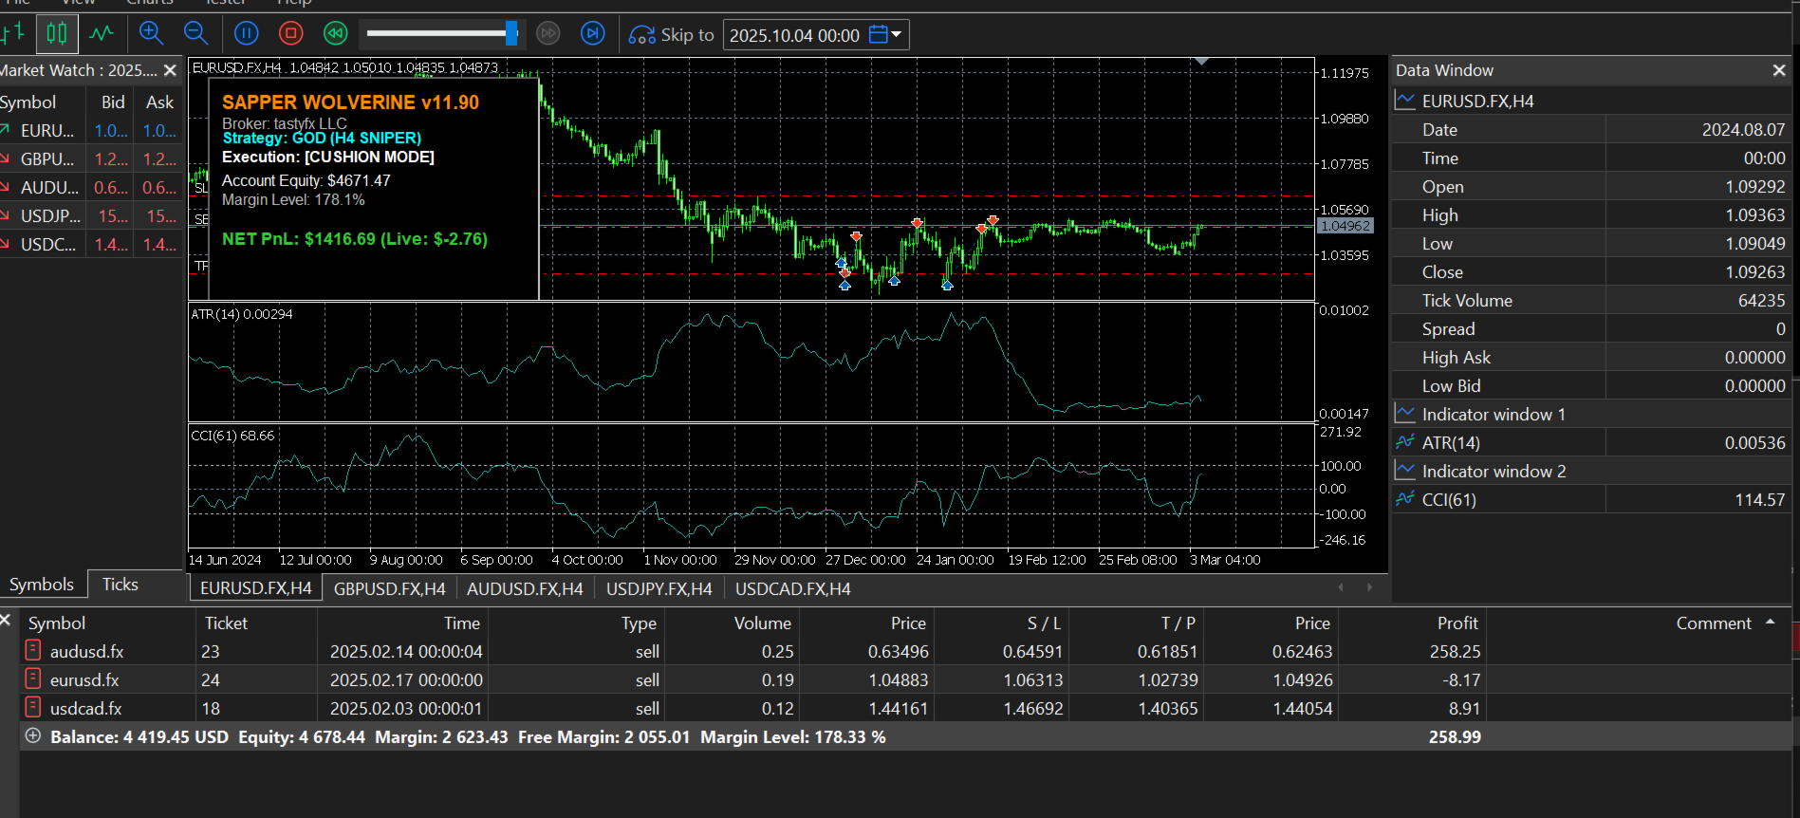Viewport: 1800px width, 818px height.
Task: Click the green rewind button
Action: (x=336, y=34)
